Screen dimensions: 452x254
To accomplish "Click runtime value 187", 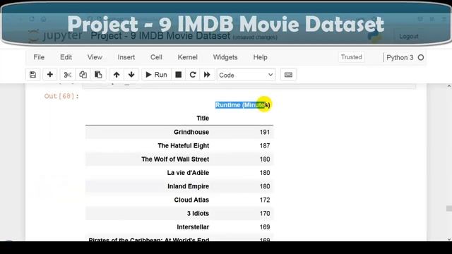I will [265, 145].
